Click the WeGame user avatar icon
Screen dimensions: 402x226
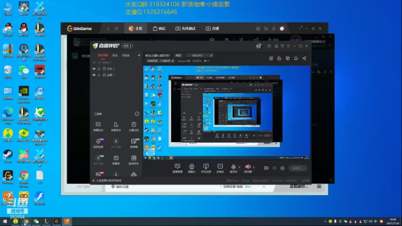282,29
